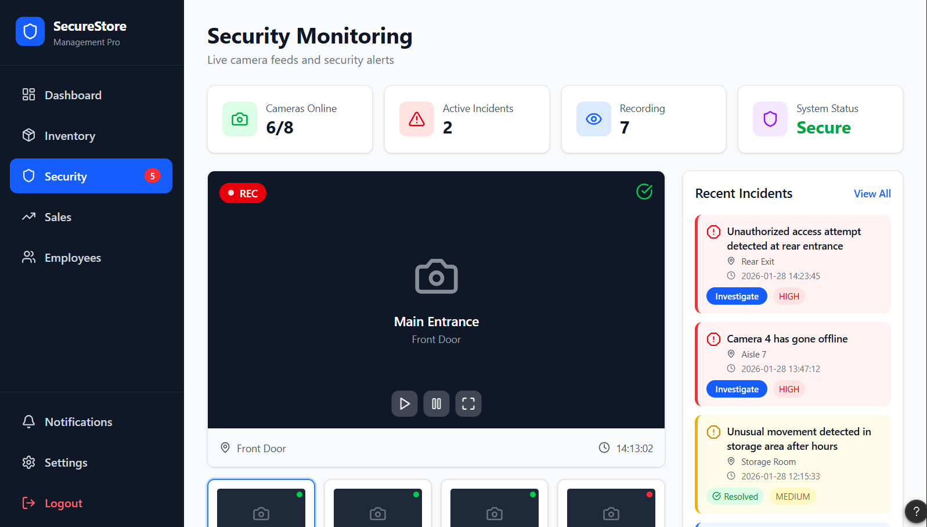The width and height of the screenshot is (927, 527).
Task: Click the green camera icon in Cameras Online
Action: (240, 119)
